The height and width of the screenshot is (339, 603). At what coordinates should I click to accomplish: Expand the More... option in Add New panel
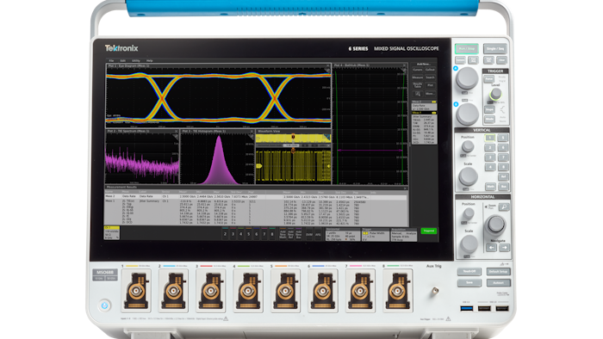point(430,94)
